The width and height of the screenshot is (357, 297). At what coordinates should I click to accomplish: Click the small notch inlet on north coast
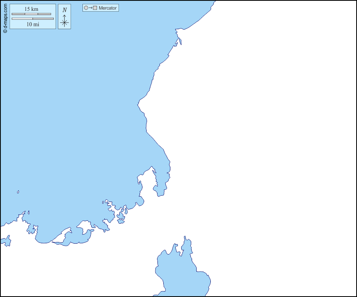click(x=179, y=40)
